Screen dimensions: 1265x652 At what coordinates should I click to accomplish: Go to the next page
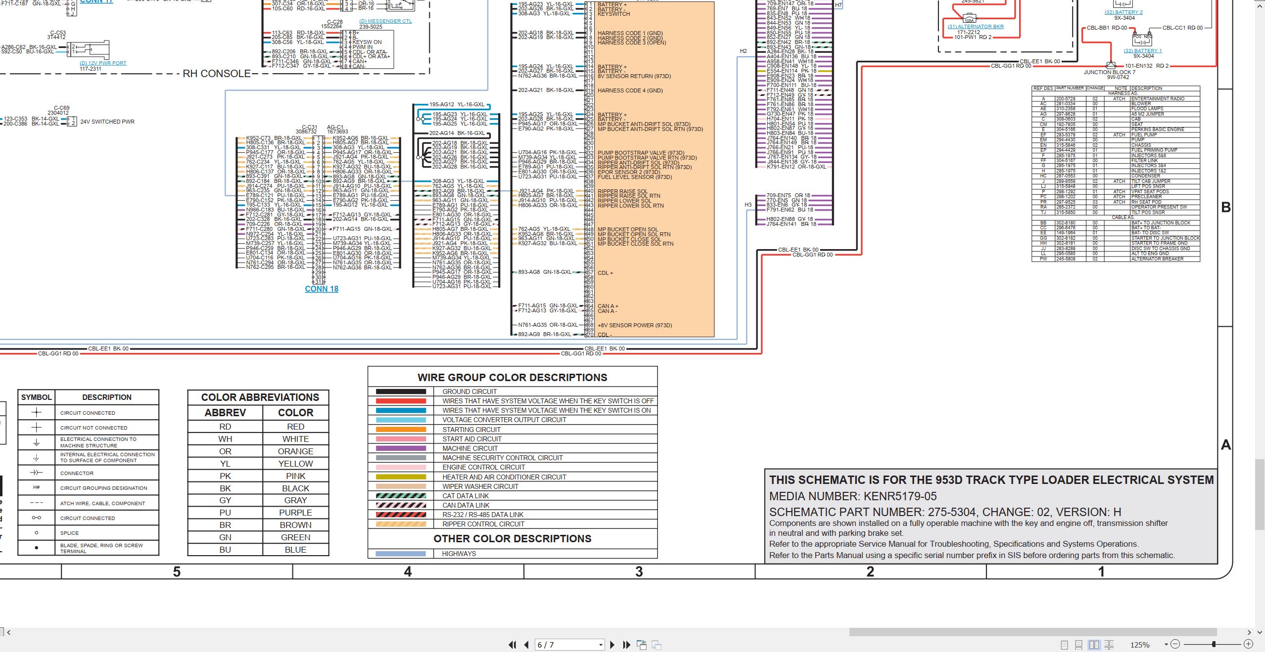pyautogui.click(x=612, y=645)
